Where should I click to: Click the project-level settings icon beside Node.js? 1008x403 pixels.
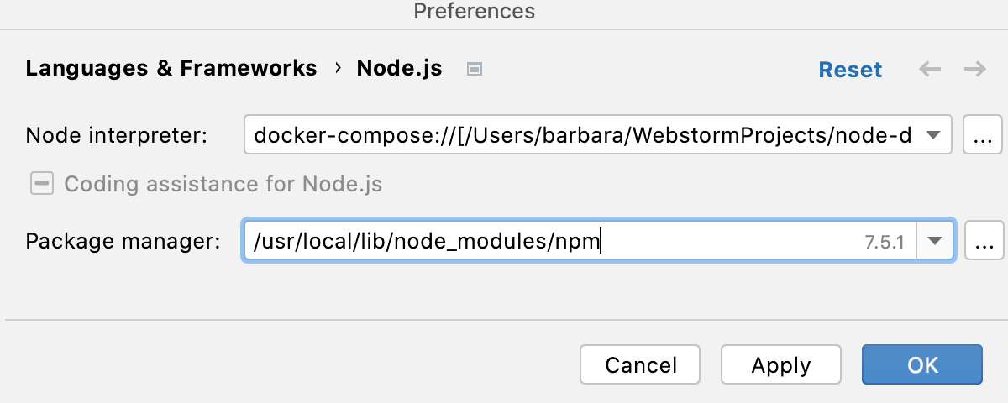coord(474,69)
